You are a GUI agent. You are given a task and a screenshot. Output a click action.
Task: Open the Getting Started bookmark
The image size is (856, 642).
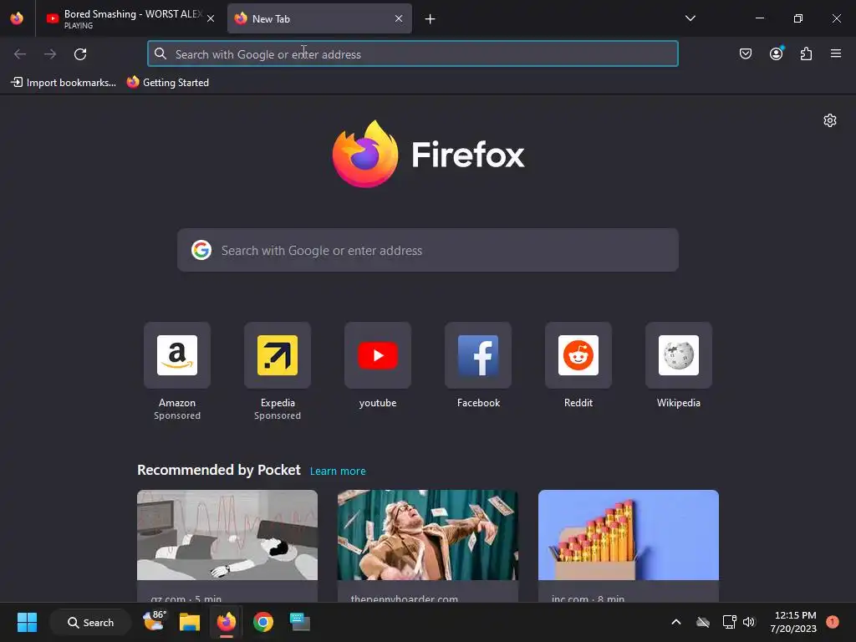click(168, 83)
